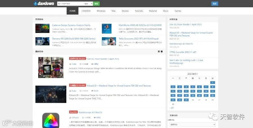253x128 pixels.
Task: Open the Material menu
Action: [153, 11]
